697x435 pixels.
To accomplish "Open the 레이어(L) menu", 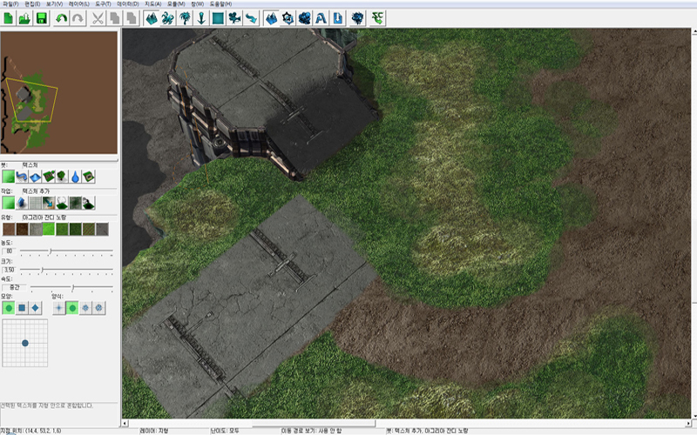I will [x=78, y=3].
